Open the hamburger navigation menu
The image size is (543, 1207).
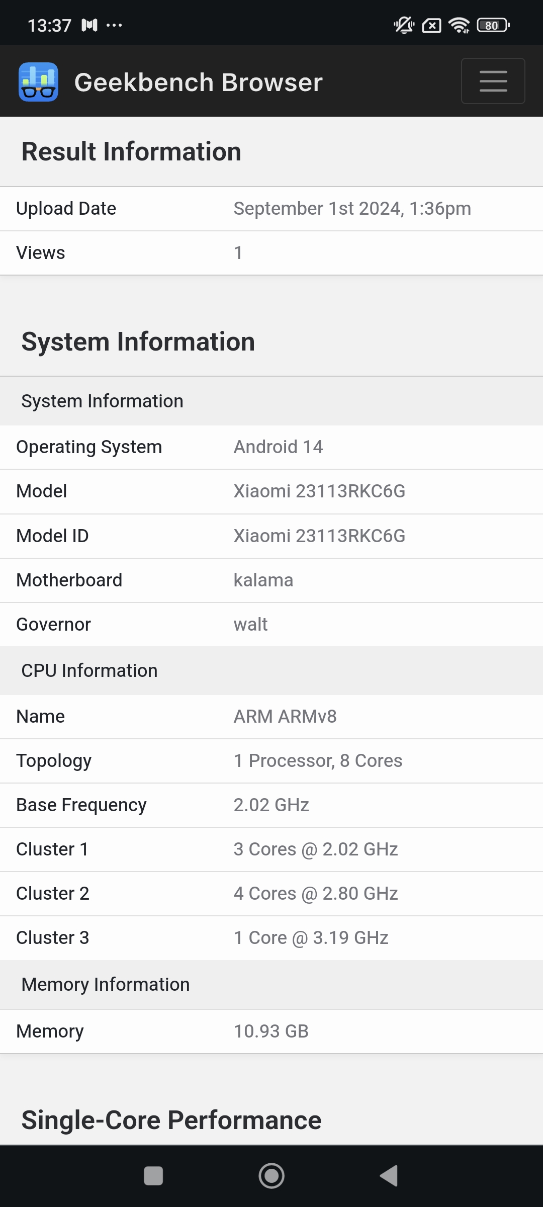pyautogui.click(x=493, y=81)
